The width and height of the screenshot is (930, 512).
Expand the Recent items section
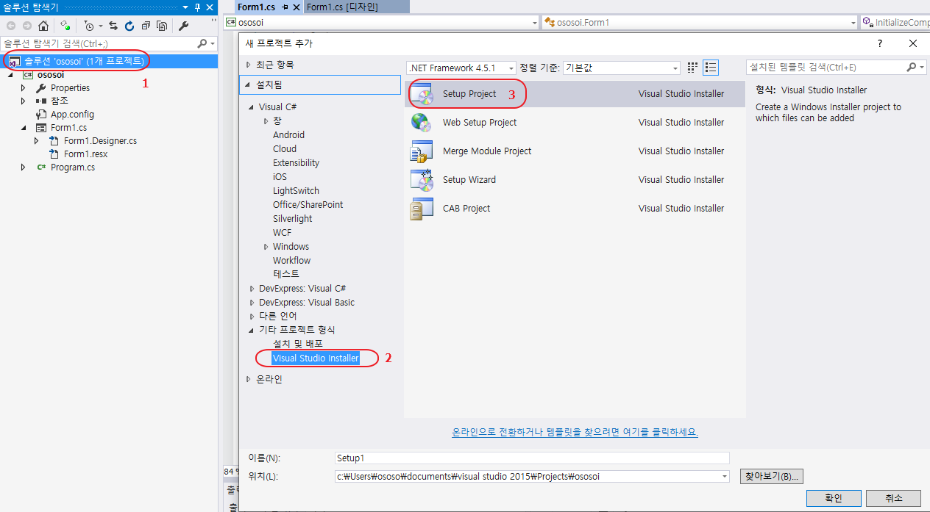[248, 65]
